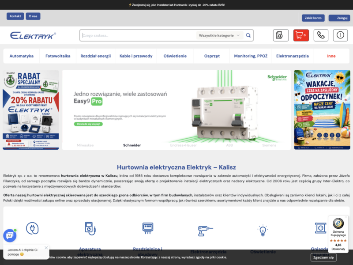Click the Załóż konto button
This screenshot has width=353, height=265.
[313, 18]
